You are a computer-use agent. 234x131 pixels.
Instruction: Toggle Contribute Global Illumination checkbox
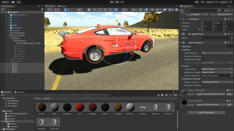tap(203, 59)
